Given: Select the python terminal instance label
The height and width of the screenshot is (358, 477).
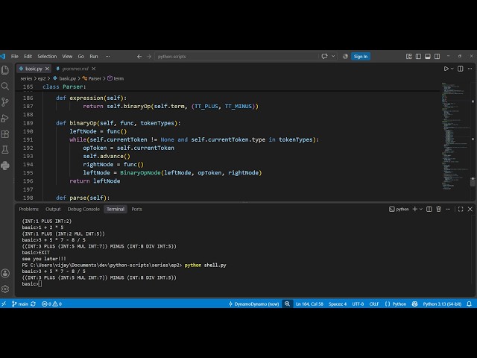Looking at the screenshot, I should (x=399, y=209).
